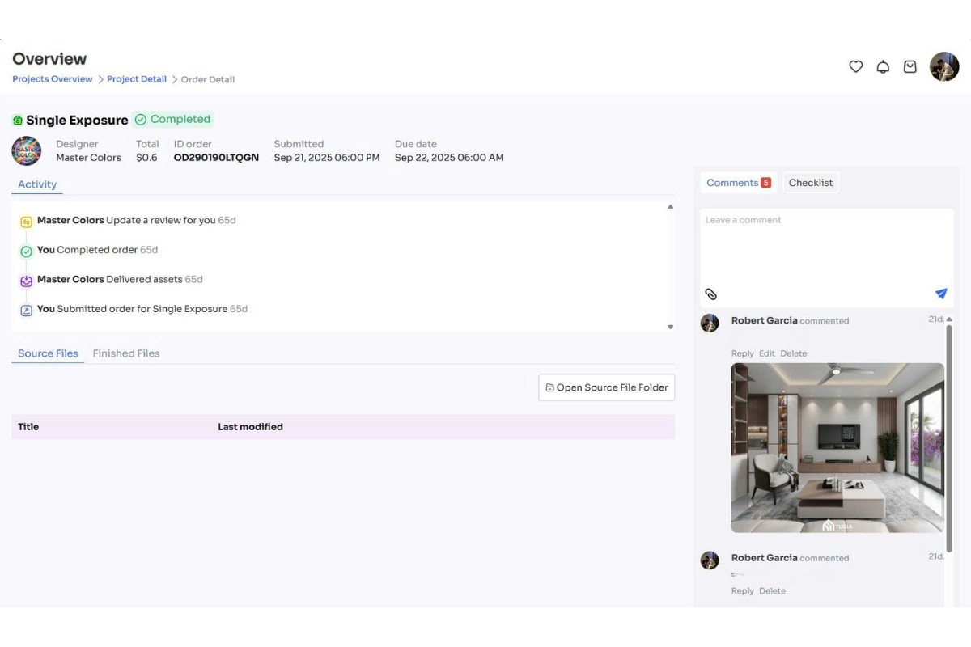Image resolution: width=971 pixels, height=647 pixels.
Task: Open the Checklist tab
Action: [x=811, y=182]
